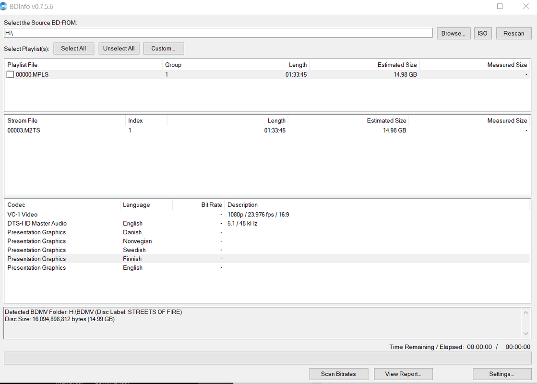The image size is (537, 384).
Task: Click the 5.1 / 48 kHz description
Action: click(x=242, y=223)
